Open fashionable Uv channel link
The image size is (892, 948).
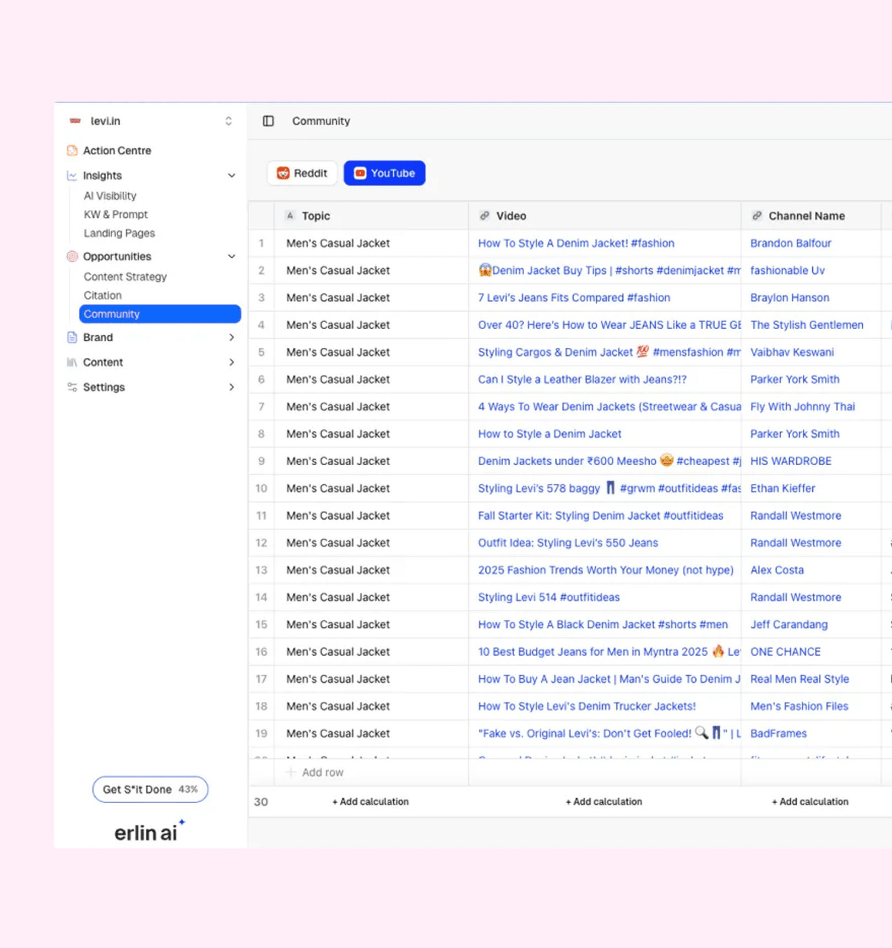[787, 271]
